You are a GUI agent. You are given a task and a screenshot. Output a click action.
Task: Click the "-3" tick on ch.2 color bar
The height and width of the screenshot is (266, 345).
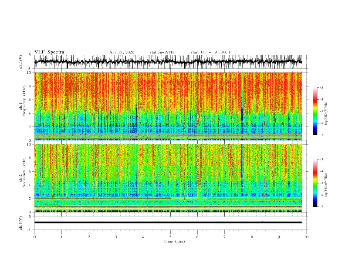321,160
